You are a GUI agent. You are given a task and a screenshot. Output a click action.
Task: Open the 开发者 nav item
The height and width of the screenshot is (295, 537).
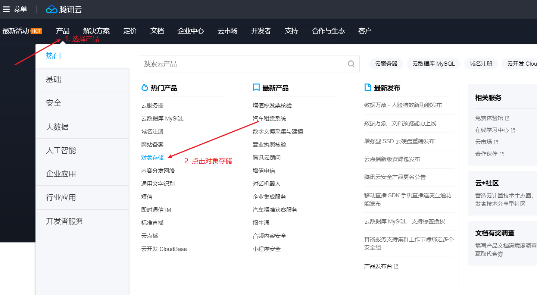click(261, 31)
